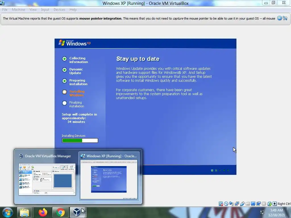This screenshot has width=291, height=218.
Task: Open the View menu
Action: point(33,10)
